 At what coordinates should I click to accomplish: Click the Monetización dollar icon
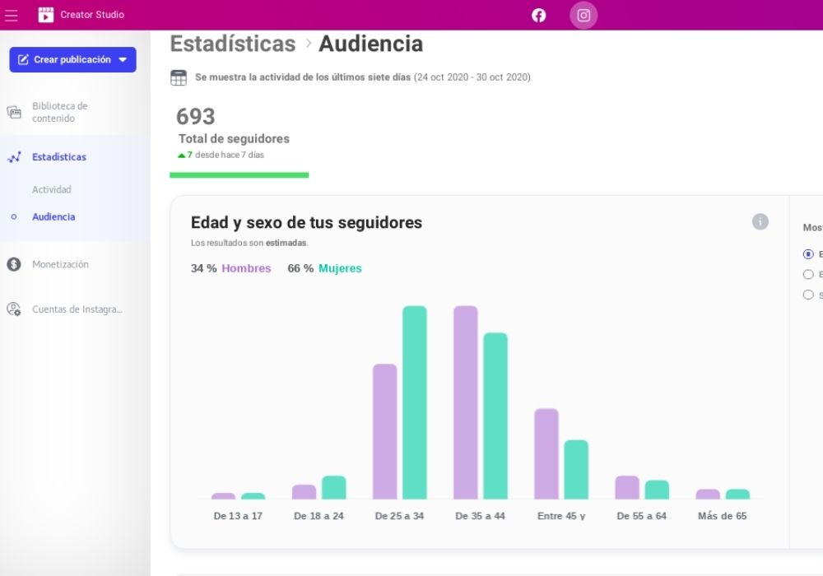[14, 264]
